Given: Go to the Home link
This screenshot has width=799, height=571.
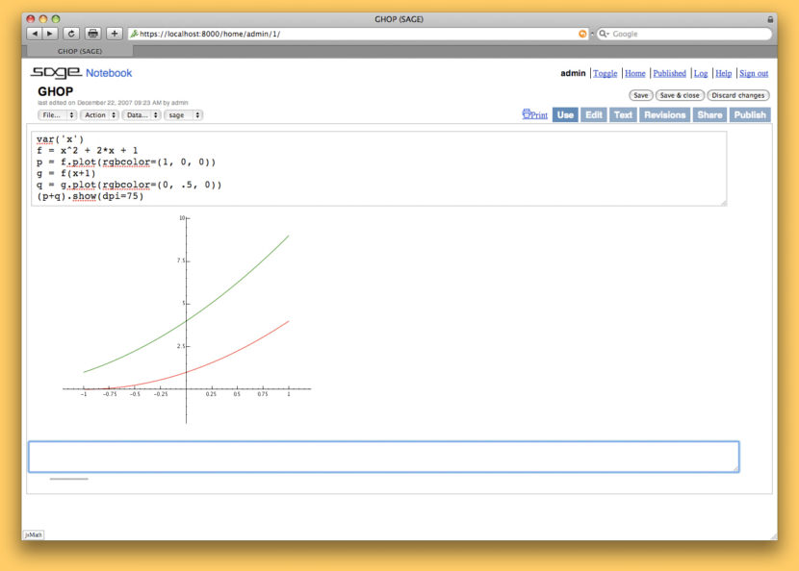Looking at the screenshot, I should [x=635, y=73].
